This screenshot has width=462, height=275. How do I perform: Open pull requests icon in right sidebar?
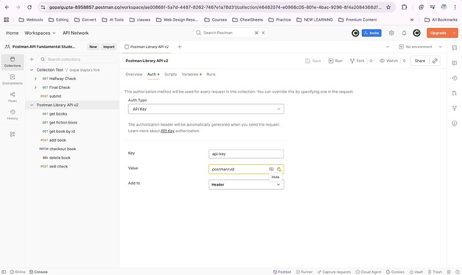tap(455, 93)
